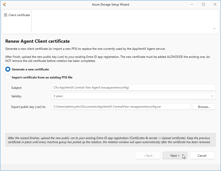
Task: Maximize the wizard window
Action: click(x=203, y=4)
